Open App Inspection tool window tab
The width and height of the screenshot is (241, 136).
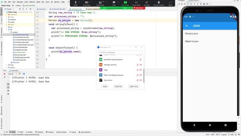pyautogui.click(x=84, y=132)
